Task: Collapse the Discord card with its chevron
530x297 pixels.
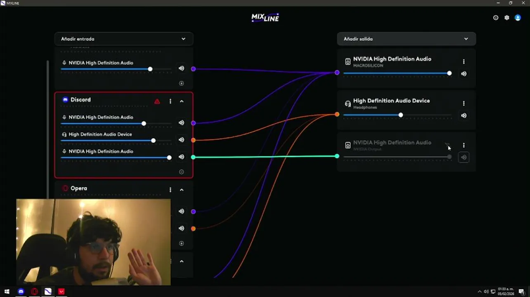Action: tap(182, 101)
